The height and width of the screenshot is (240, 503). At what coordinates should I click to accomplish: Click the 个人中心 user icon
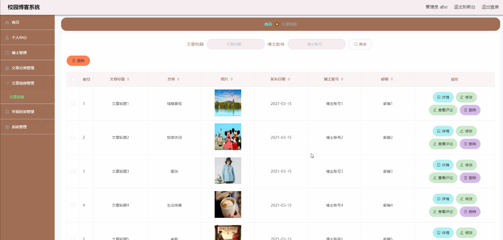(7, 38)
